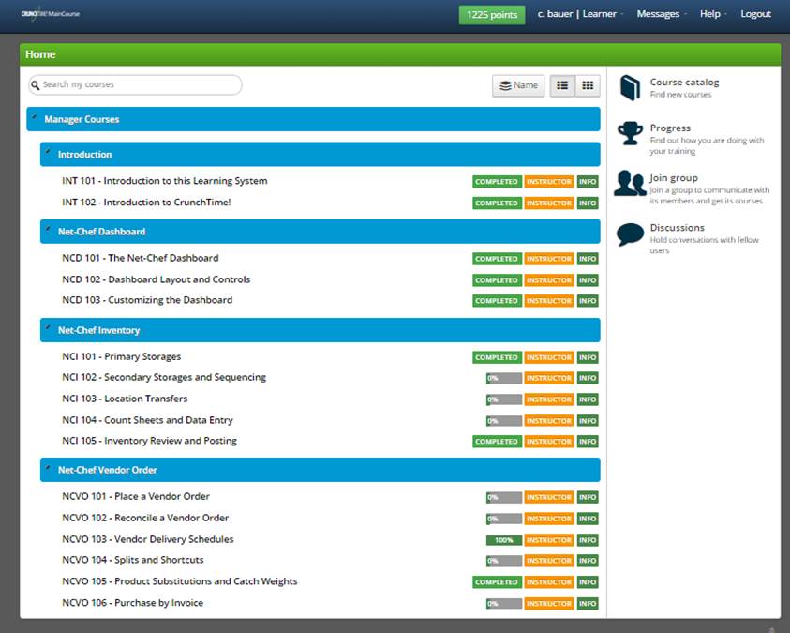Click the INSTRUCTOR badge for NCVO 103

coord(548,540)
